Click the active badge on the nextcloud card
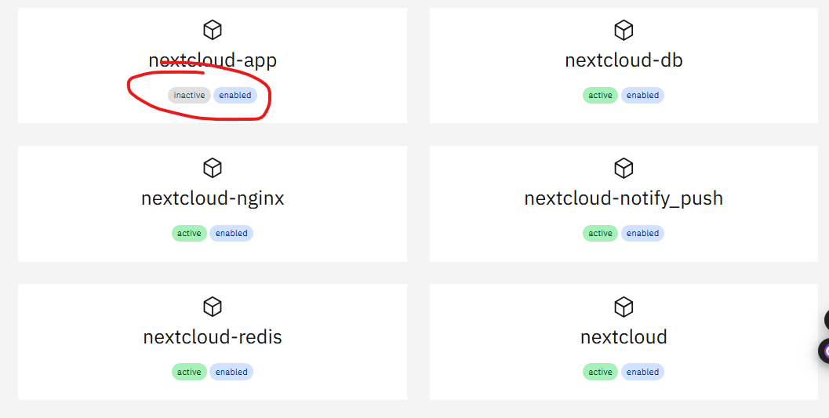 (600, 372)
